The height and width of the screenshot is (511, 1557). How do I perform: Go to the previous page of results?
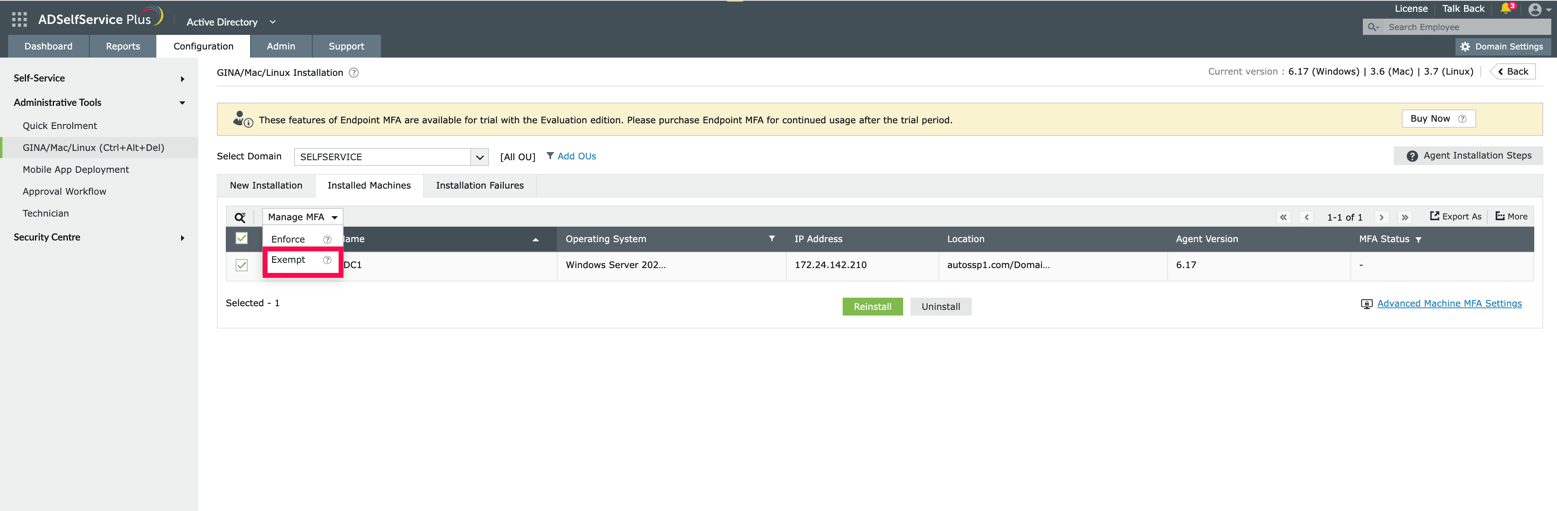pyautogui.click(x=1307, y=217)
